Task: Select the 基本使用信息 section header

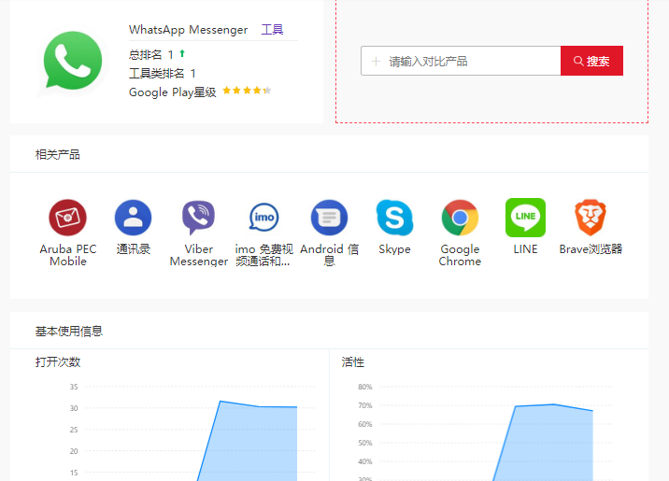Action: pyautogui.click(x=69, y=331)
